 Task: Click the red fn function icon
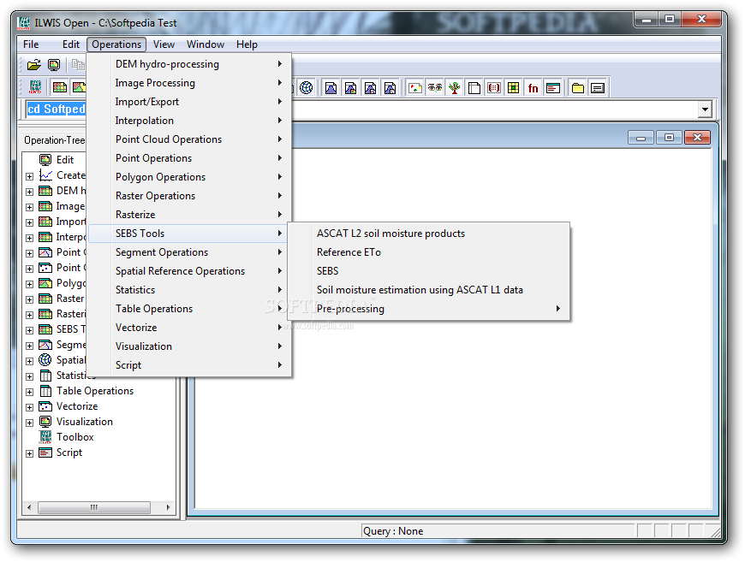pos(533,88)
